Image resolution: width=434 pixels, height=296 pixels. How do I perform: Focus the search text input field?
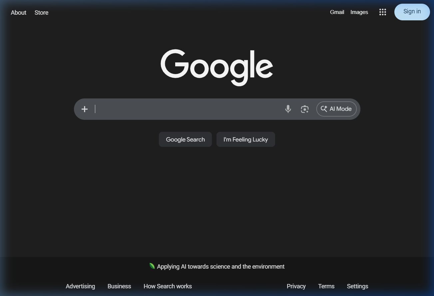(x=187, y=109)
